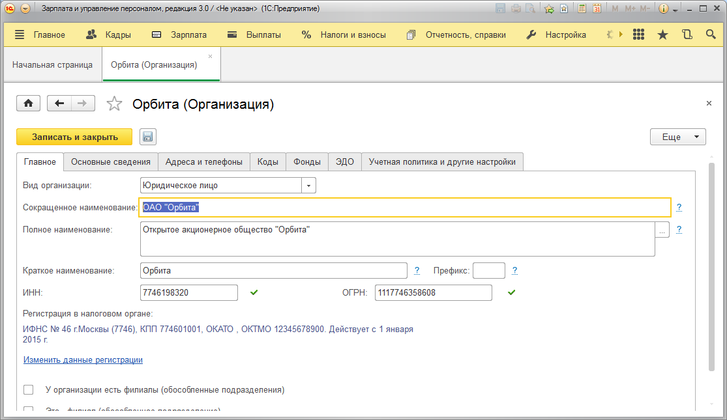Expand the Вид организации dropdown arrow
The height and width of the screenshot is (420, 727).
(308, 186)
